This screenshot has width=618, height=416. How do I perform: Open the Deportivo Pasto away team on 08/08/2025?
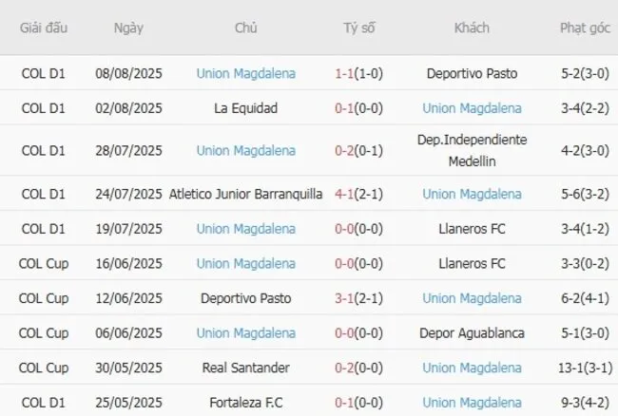(x=472, y=73)
